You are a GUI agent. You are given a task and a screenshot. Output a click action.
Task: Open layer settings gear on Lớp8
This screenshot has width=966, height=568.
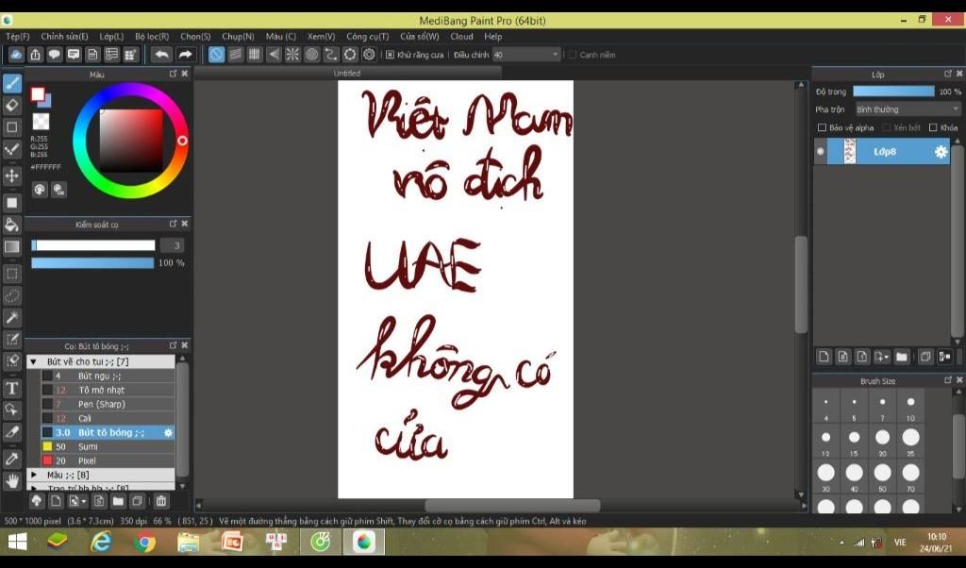click(940, 151)
